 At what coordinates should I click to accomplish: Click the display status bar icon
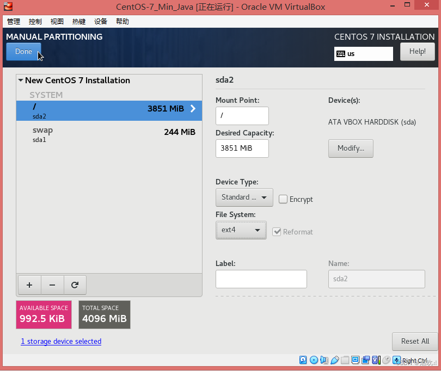[x=355, y=360]
